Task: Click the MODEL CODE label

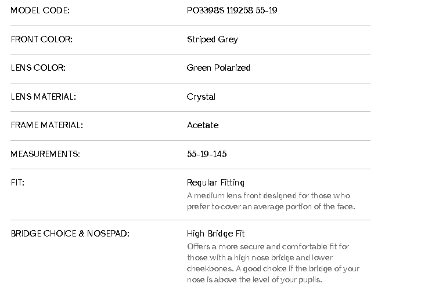Action: coord(39,10)
